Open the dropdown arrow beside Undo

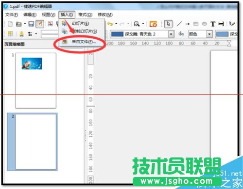coord(116,24)
